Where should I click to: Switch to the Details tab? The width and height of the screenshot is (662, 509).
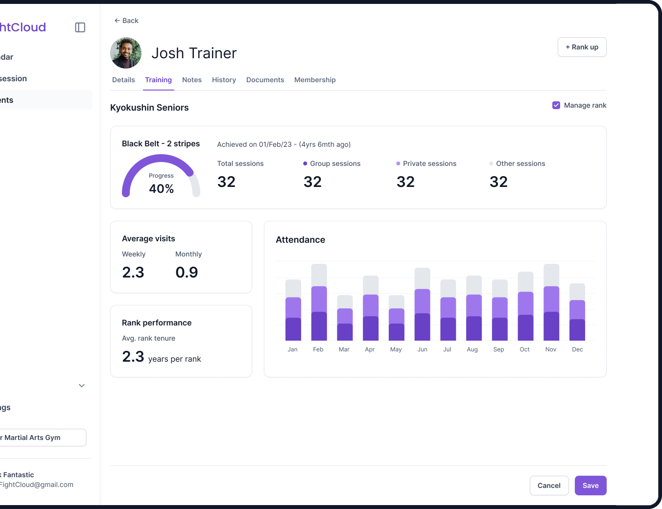(123, 80)
